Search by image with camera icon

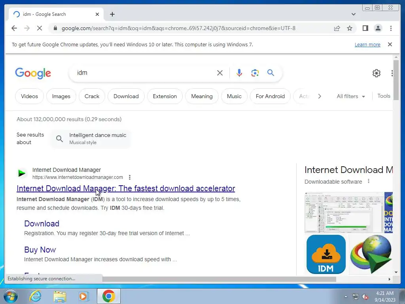coord(255,73)
